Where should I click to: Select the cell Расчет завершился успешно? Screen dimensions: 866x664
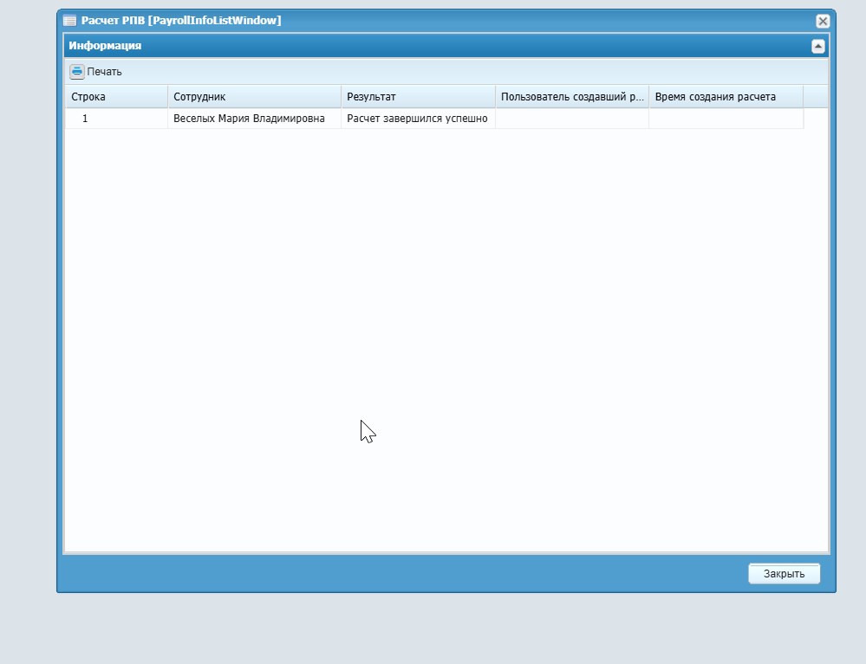[418, 119]
